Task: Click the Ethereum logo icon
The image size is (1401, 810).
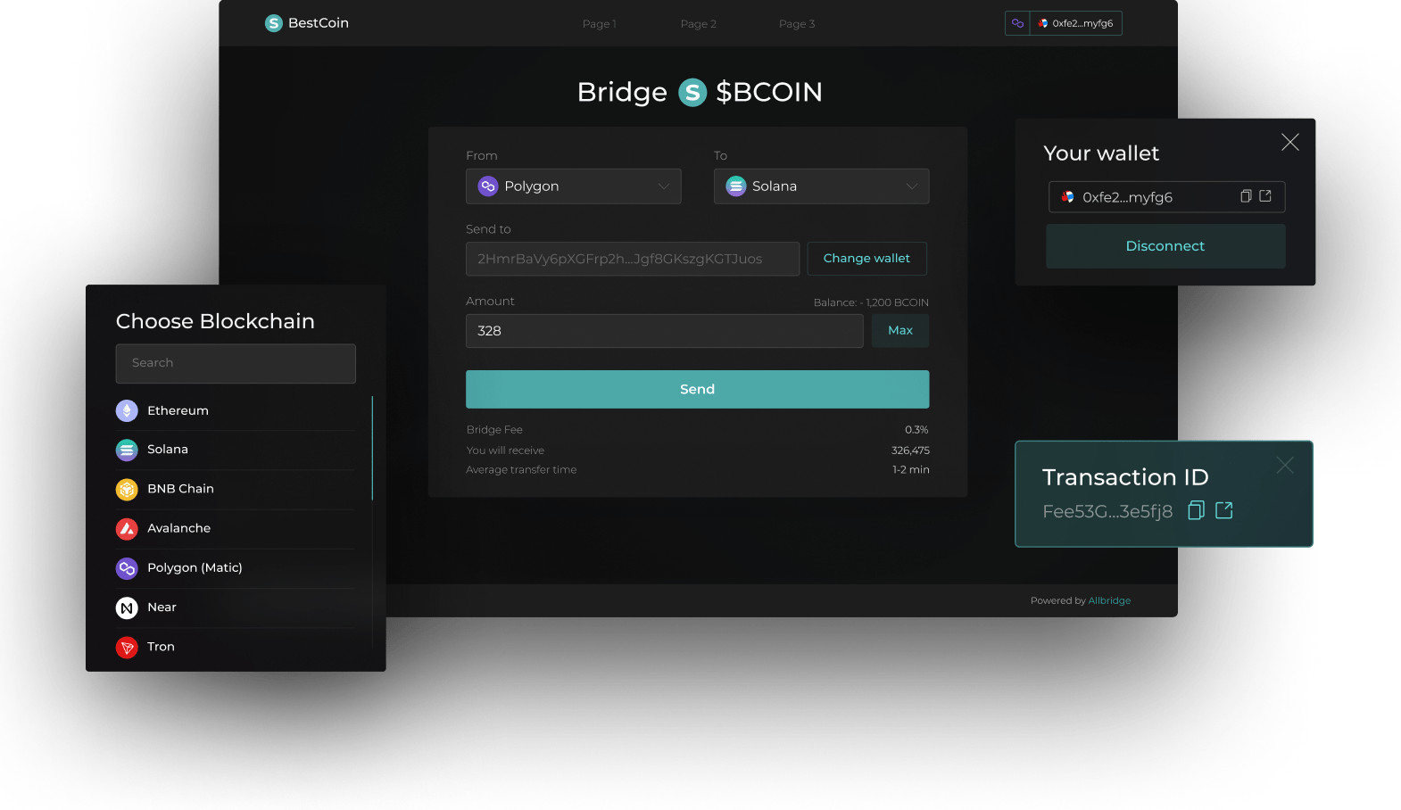Action: pos(127,410)
